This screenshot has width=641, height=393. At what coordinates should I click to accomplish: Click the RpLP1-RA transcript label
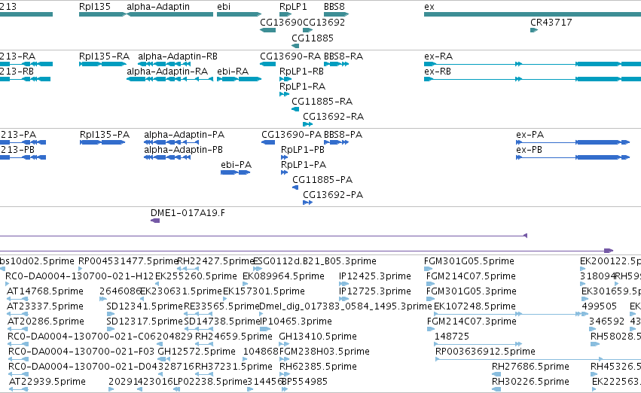[x=303, y=87]
